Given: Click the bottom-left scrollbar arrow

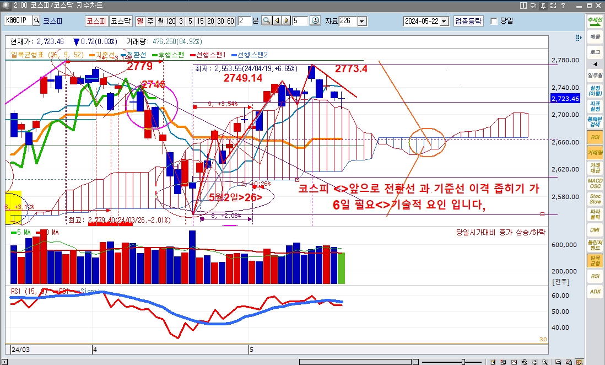Looking at the screenshot, I should (x=5, y=362).
